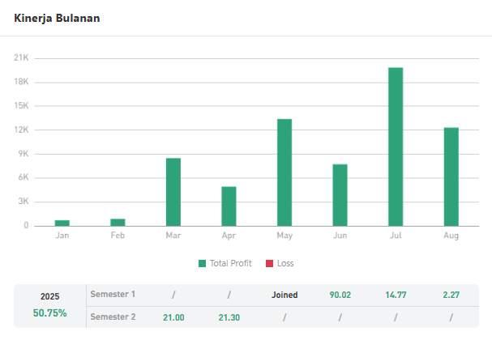Toggle the red Loss legend swatch
The height and width of the screenshot is (340, 492).
point(270,264)
